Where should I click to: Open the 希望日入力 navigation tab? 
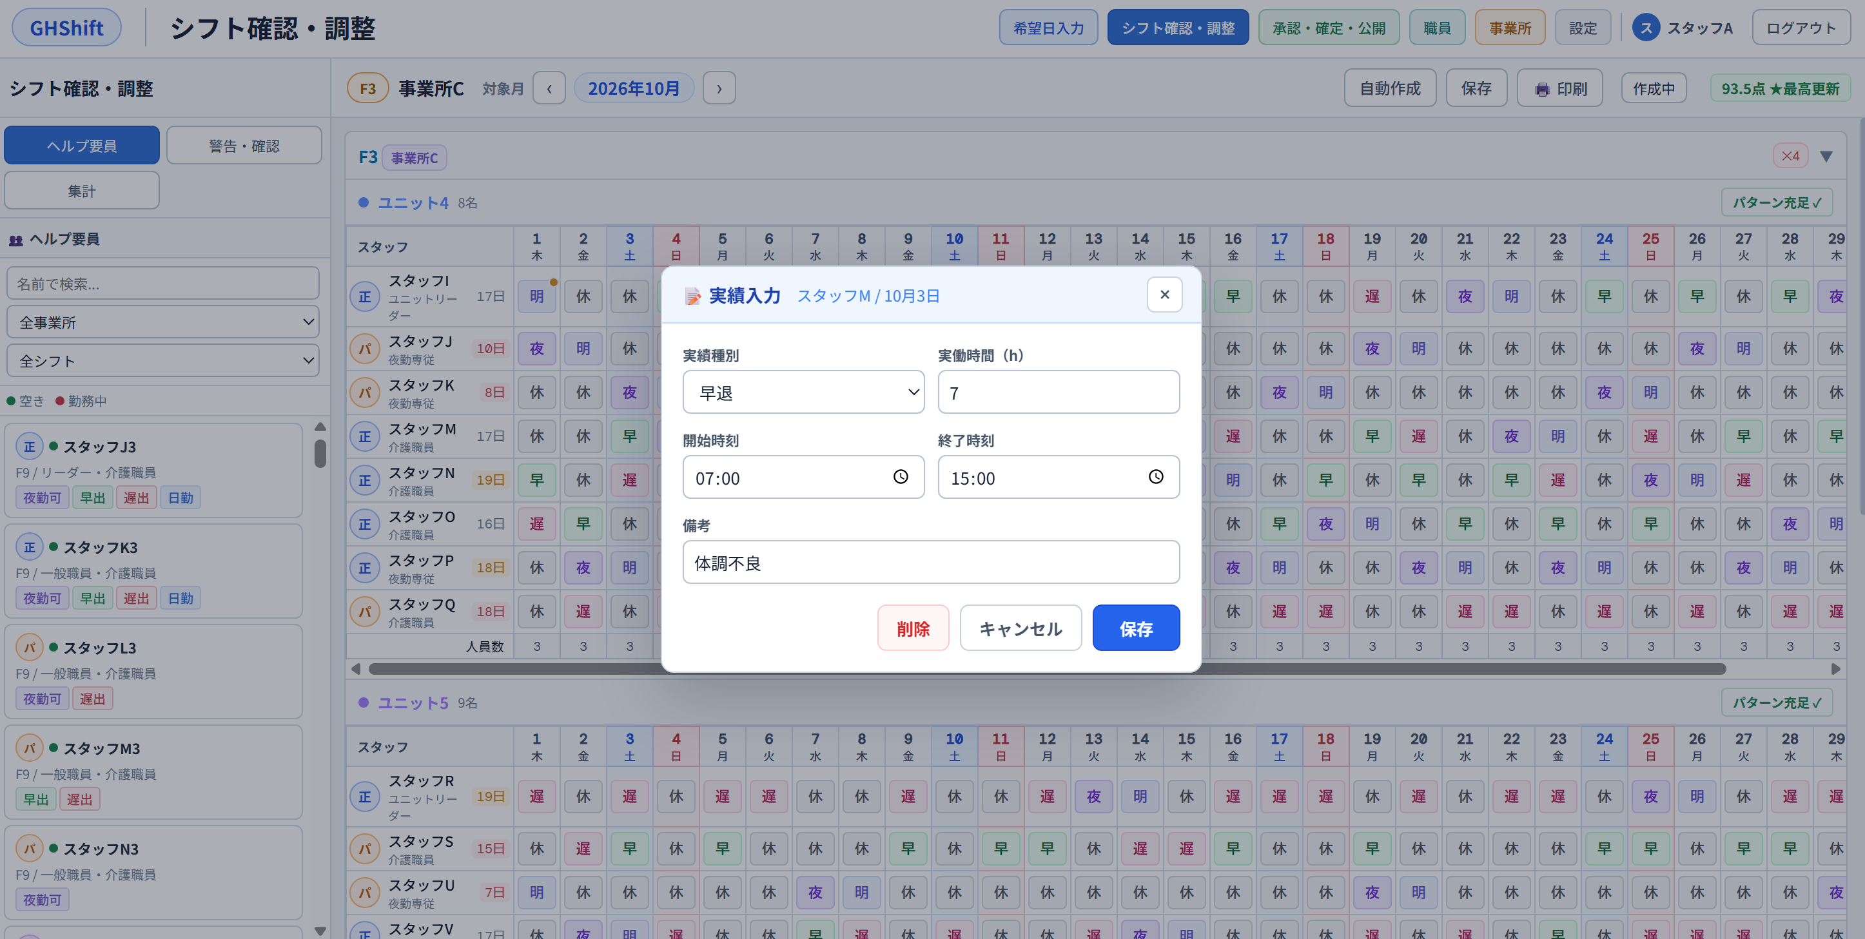(x=1048, y=28)
